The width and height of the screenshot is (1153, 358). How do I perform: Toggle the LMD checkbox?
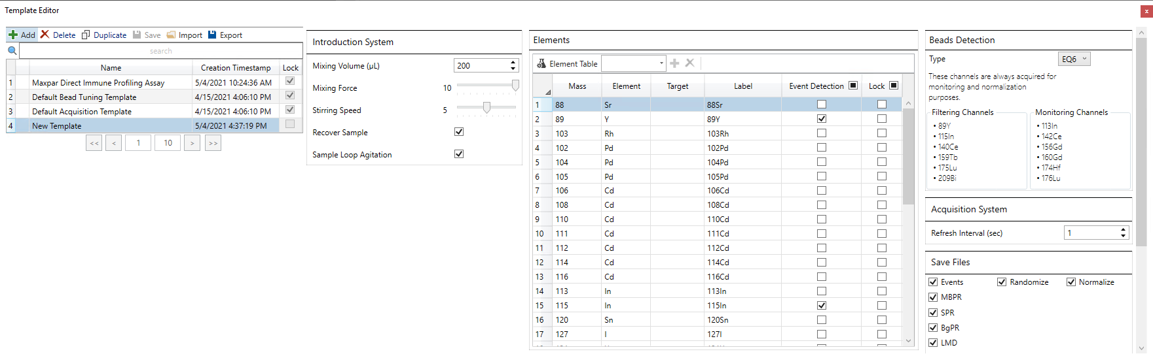933,343
